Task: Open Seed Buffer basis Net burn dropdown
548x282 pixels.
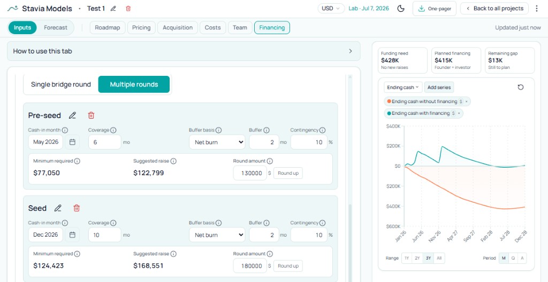Action: [217, 235]
